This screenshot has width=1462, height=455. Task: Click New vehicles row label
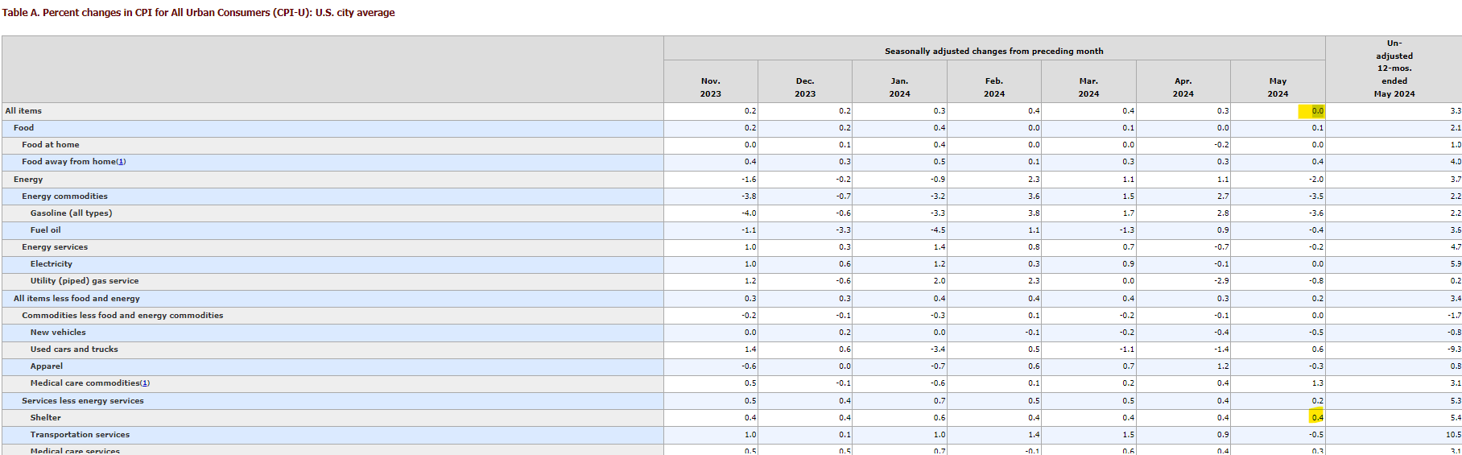58,333
